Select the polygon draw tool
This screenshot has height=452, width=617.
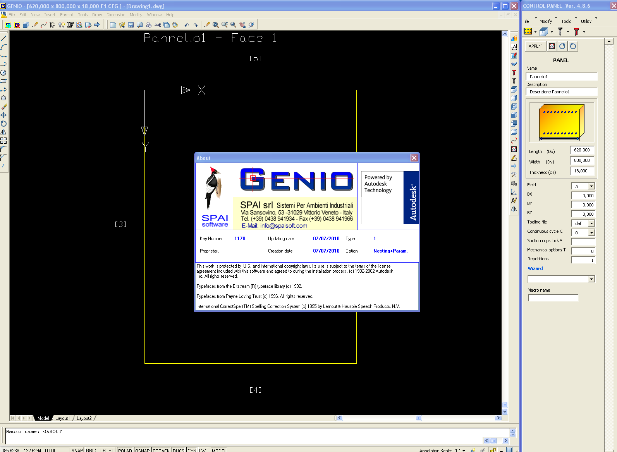3,98
